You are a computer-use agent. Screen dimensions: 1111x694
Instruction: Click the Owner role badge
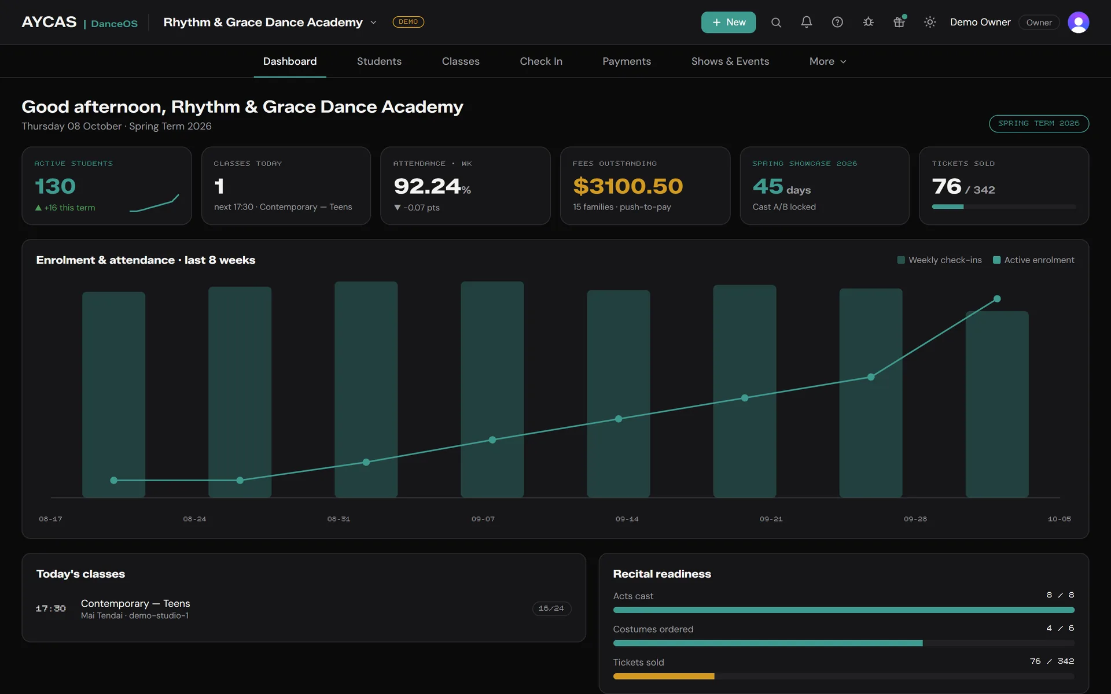point(1039,23)
